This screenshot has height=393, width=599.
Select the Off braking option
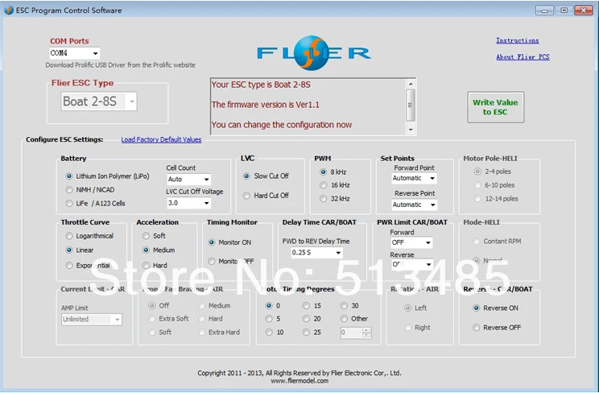159,305
